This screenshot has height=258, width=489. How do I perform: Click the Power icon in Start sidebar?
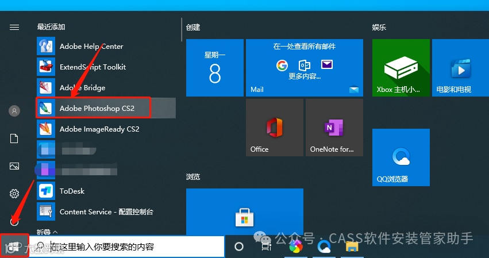[14, 221]
